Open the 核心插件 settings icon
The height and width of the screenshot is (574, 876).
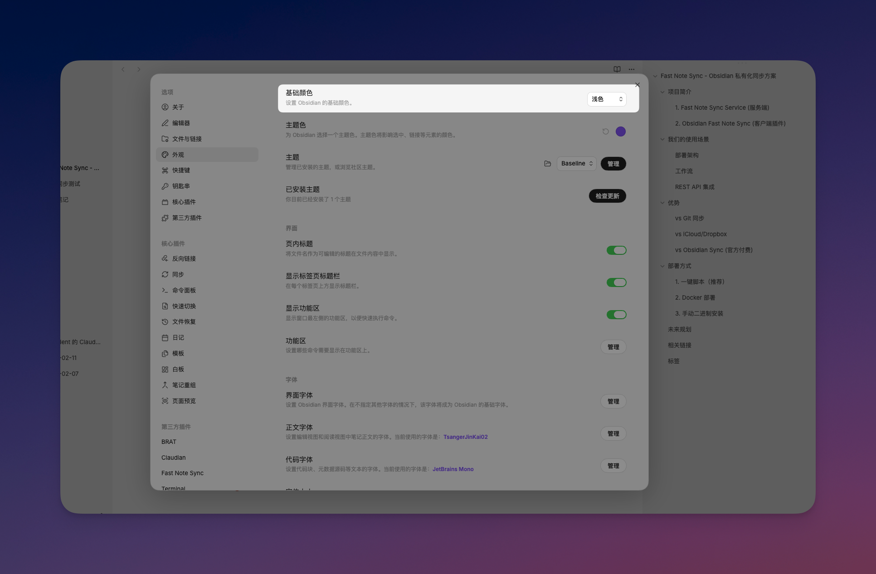click(165, 202)
